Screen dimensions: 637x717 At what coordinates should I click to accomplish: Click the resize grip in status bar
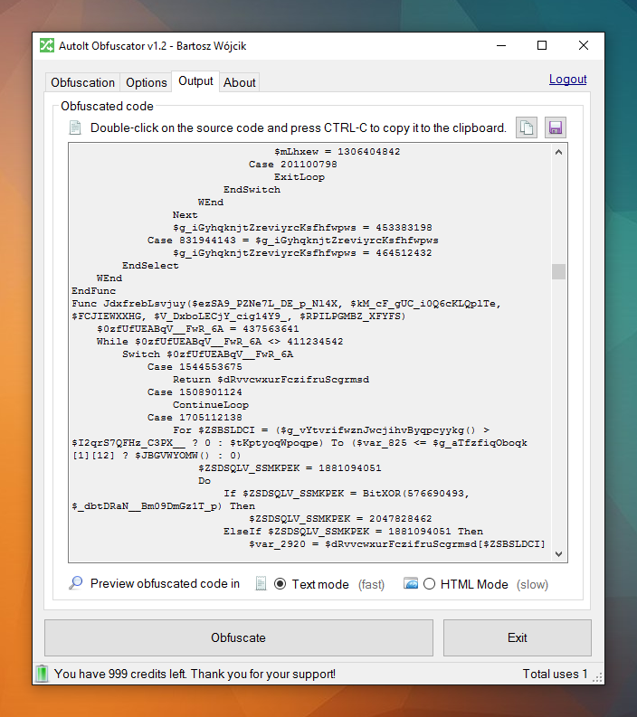click(598, 678)
